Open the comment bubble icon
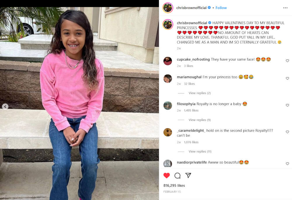292x200 pixels. coord(177,176)
